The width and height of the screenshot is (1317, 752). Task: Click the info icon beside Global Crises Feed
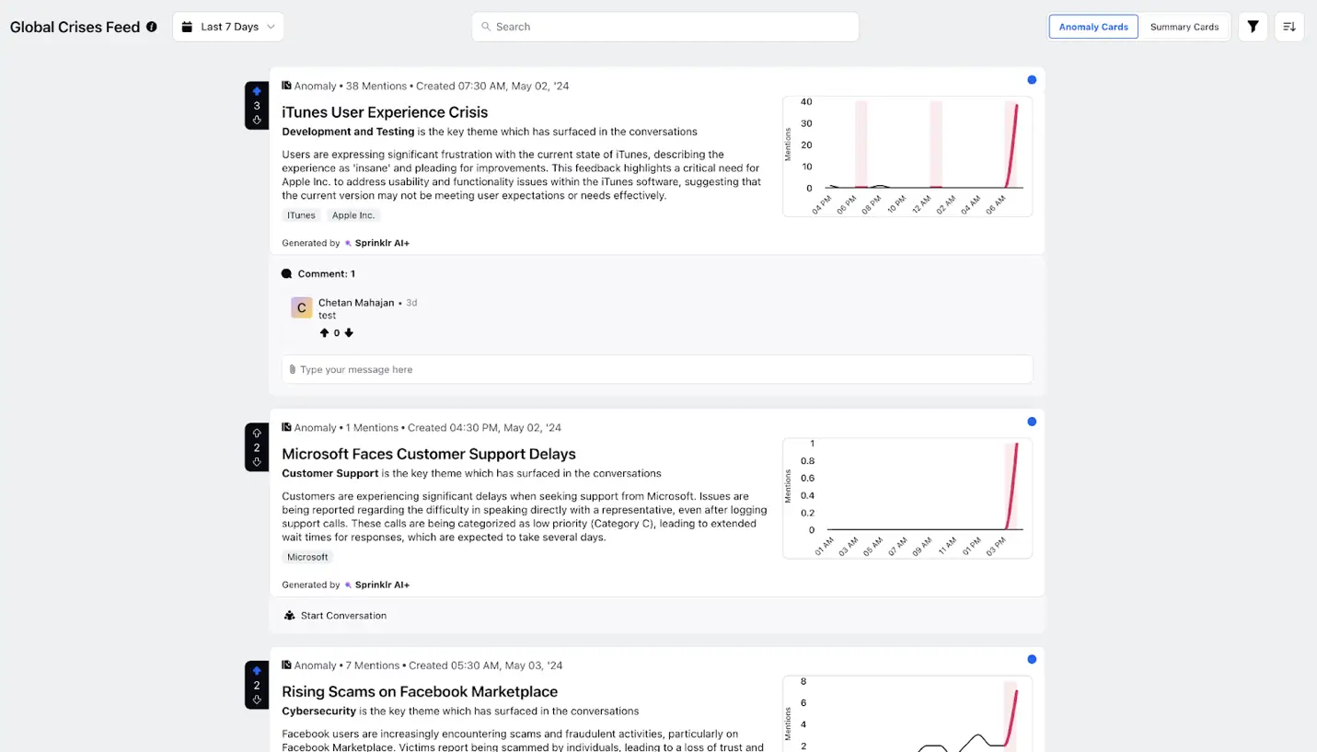point(152,27)
